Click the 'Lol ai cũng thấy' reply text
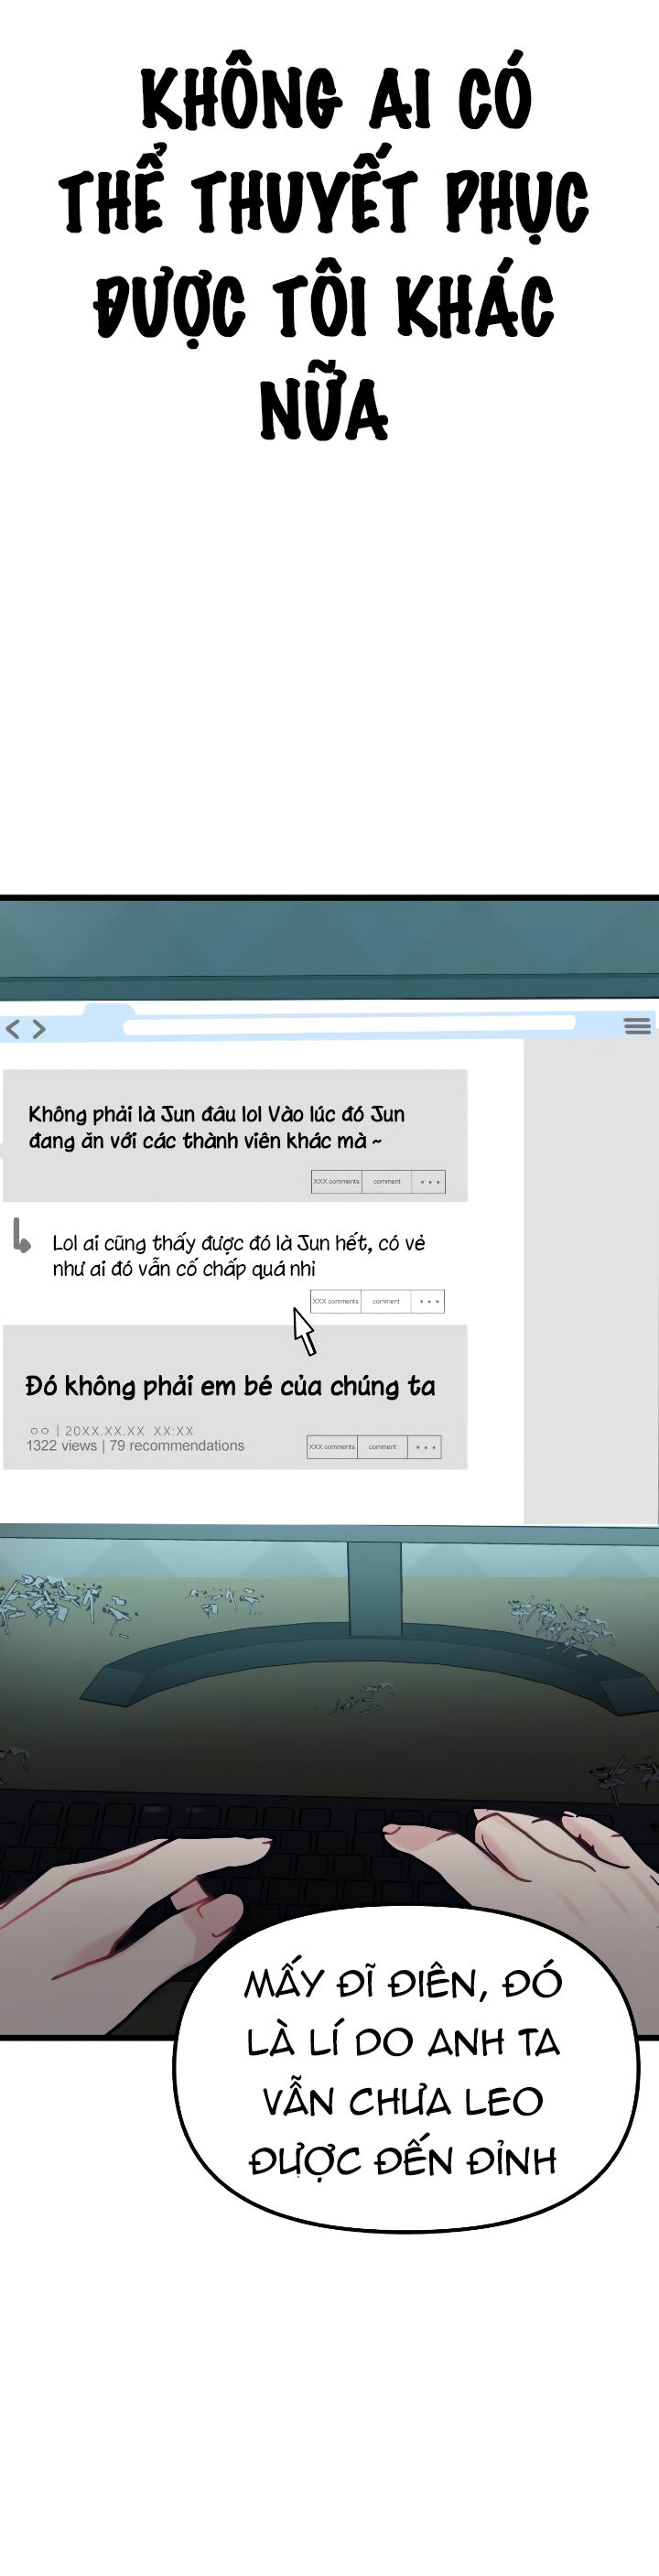 pos(238,1255)
